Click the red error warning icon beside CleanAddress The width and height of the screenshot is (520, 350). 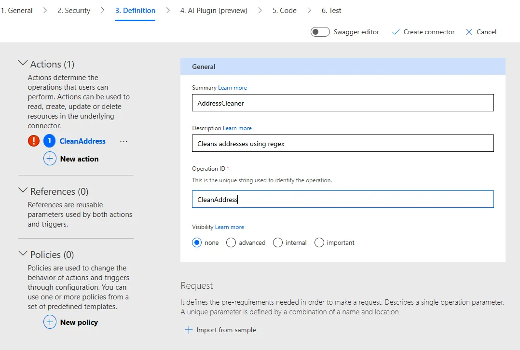pos(33,141)
